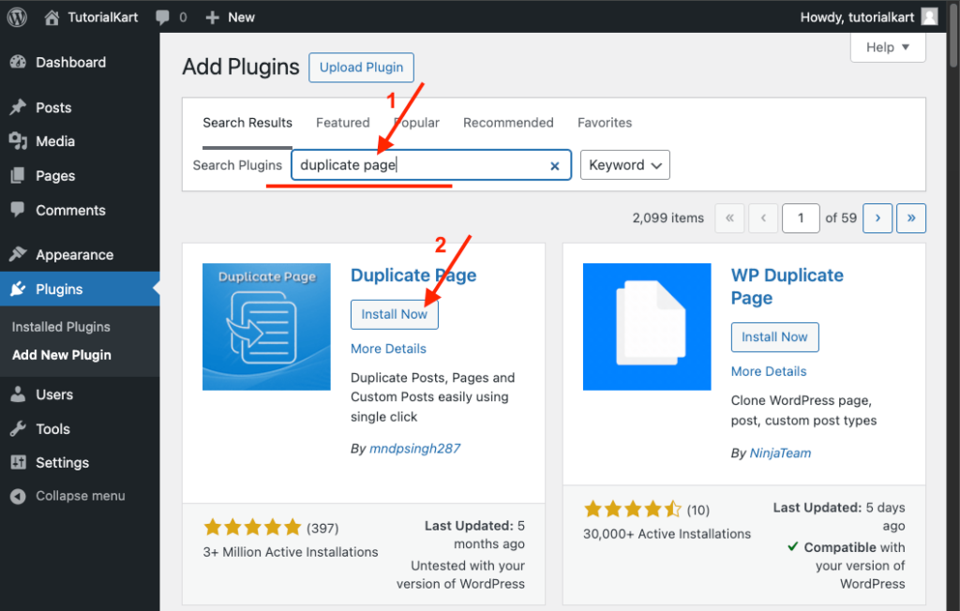Open the user avatar profile

click(x=929, y=17)
